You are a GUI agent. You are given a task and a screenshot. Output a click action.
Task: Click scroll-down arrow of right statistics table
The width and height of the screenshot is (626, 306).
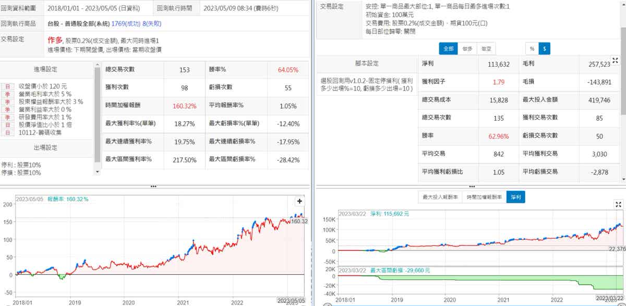(x=623, y=178)
